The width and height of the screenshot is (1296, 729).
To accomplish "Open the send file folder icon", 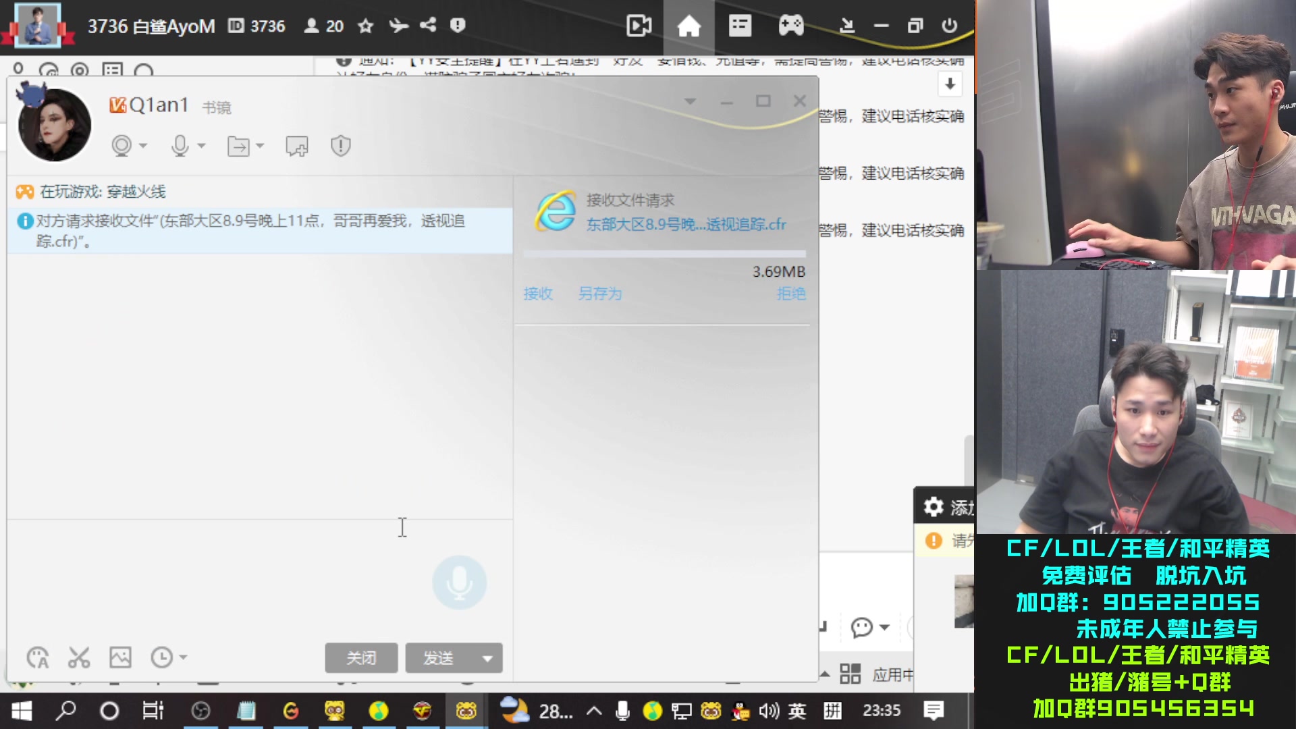I will click(x=238, y=146).
